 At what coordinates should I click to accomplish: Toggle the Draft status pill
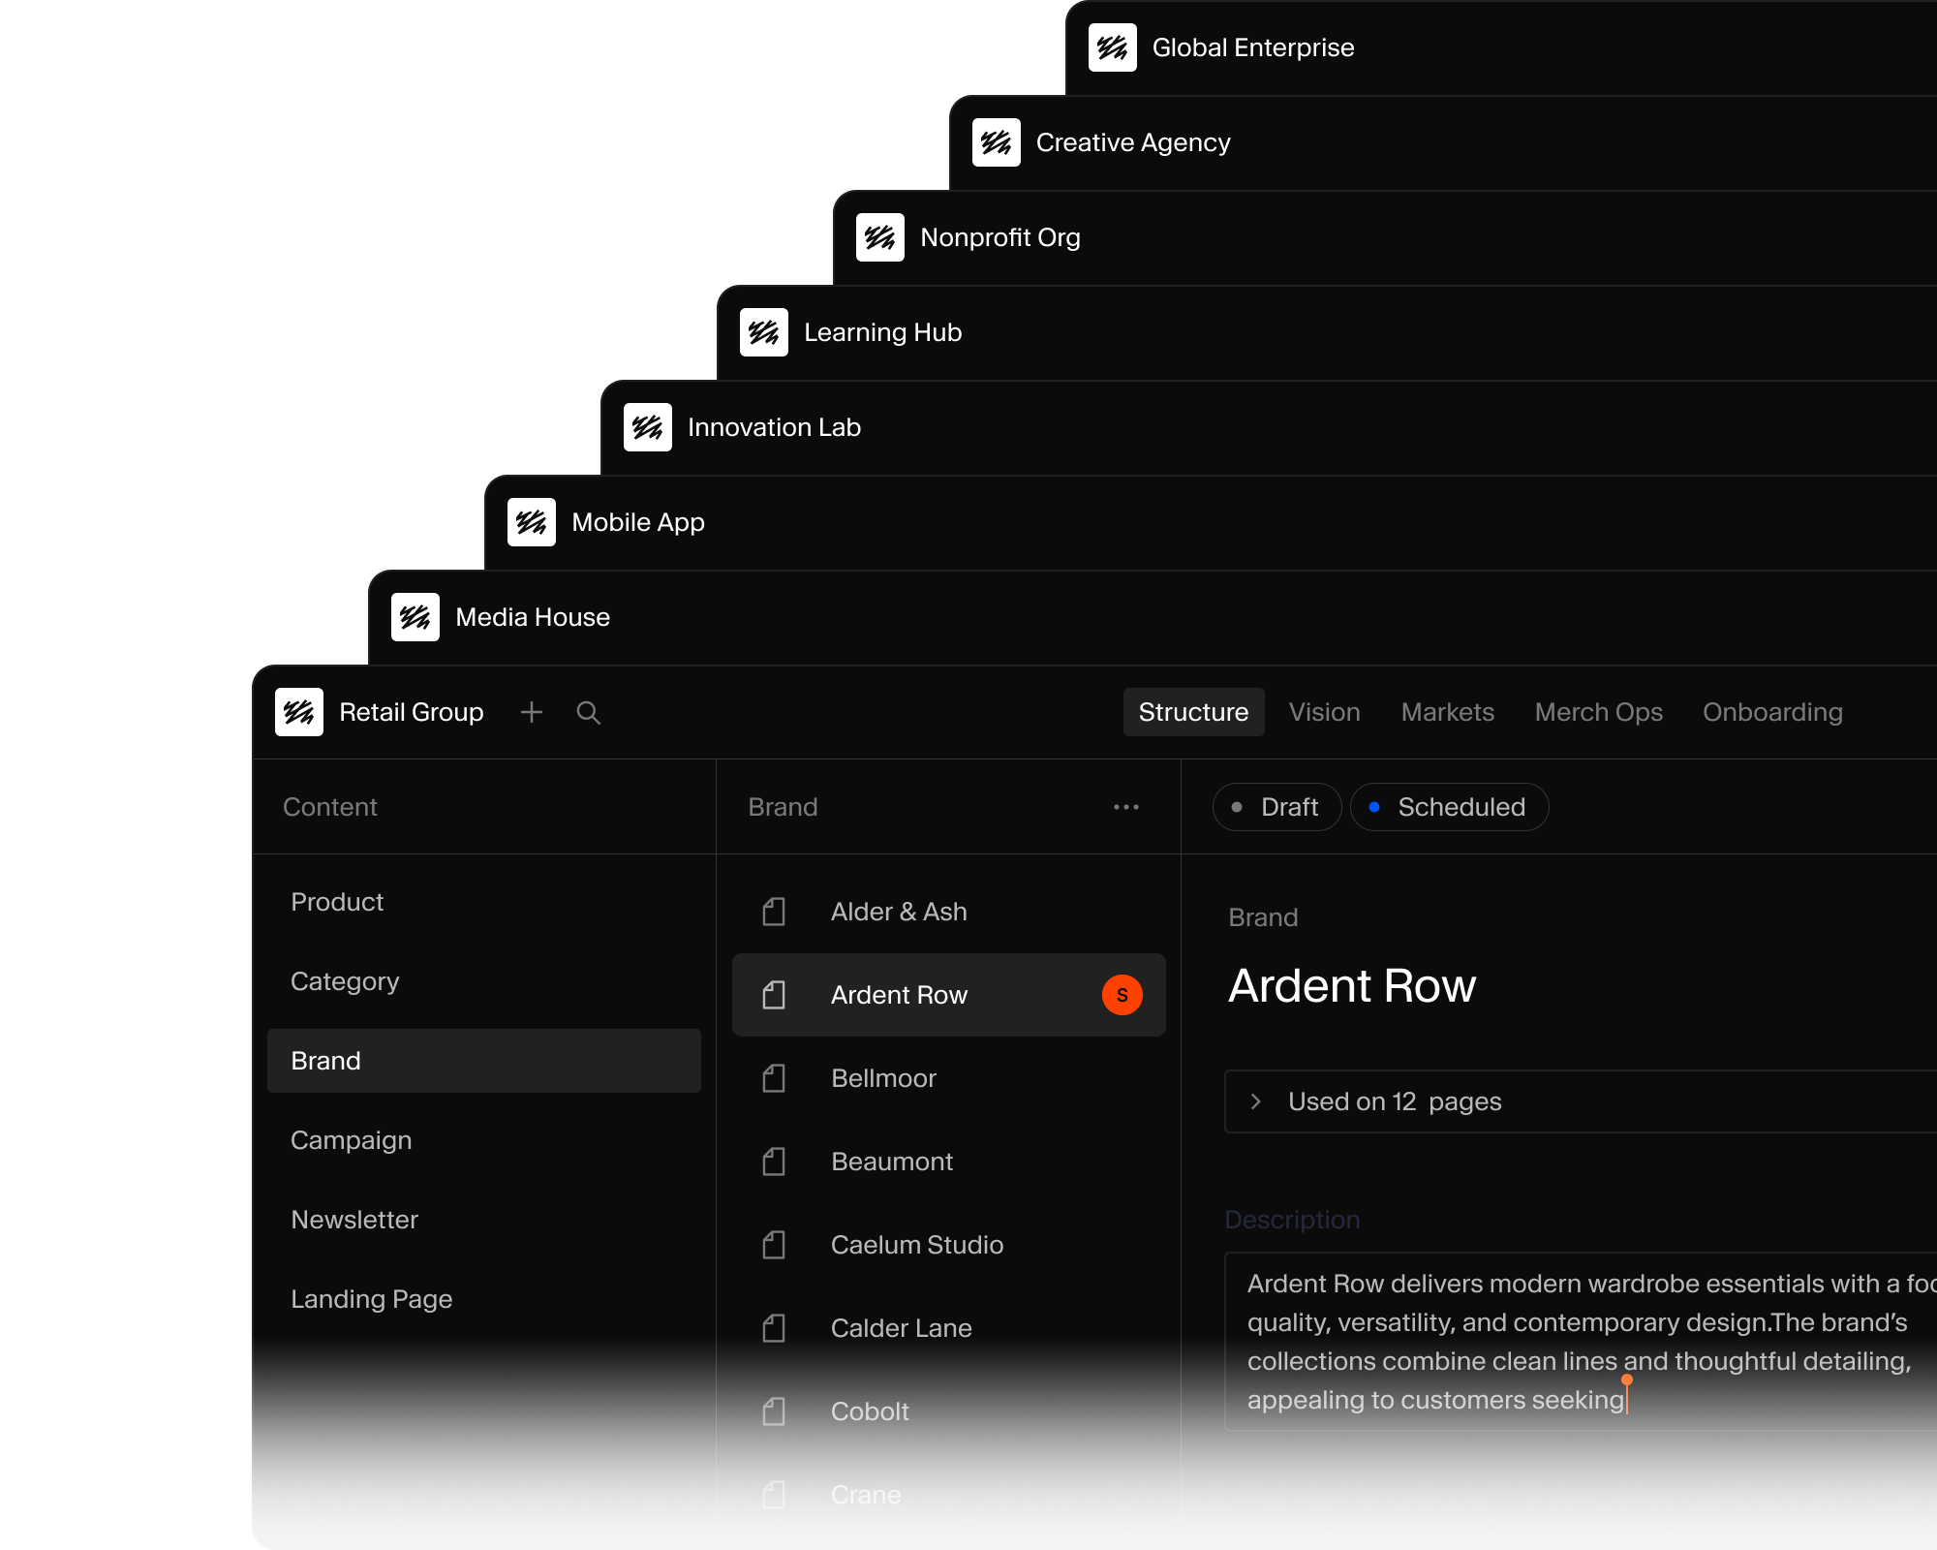point(1276,807)
